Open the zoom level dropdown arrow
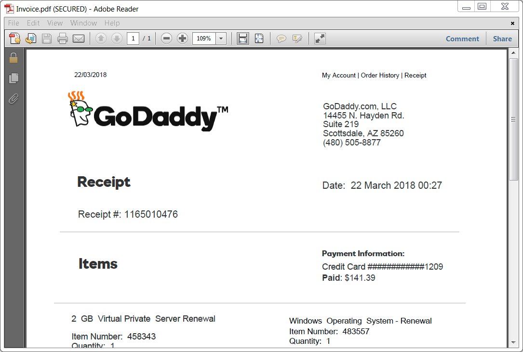523x352 pixels. click(x=221, y=39)
